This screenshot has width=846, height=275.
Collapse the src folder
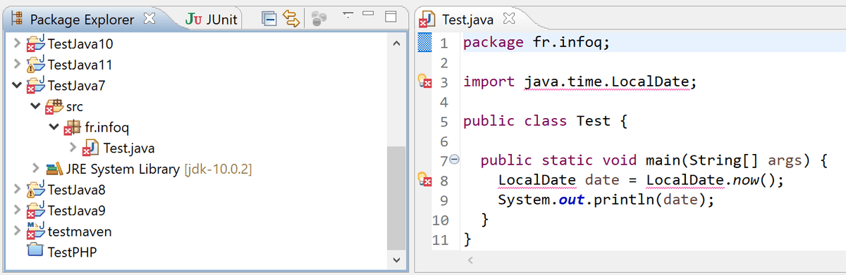pyautogui.click(x=36, y=107)
